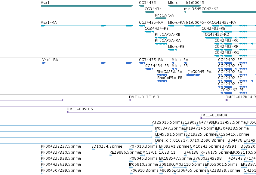Viewport: 256px width, 175px height.
Task: Click the RhoGAP5A gene label
Action: (x=164, y=15)
